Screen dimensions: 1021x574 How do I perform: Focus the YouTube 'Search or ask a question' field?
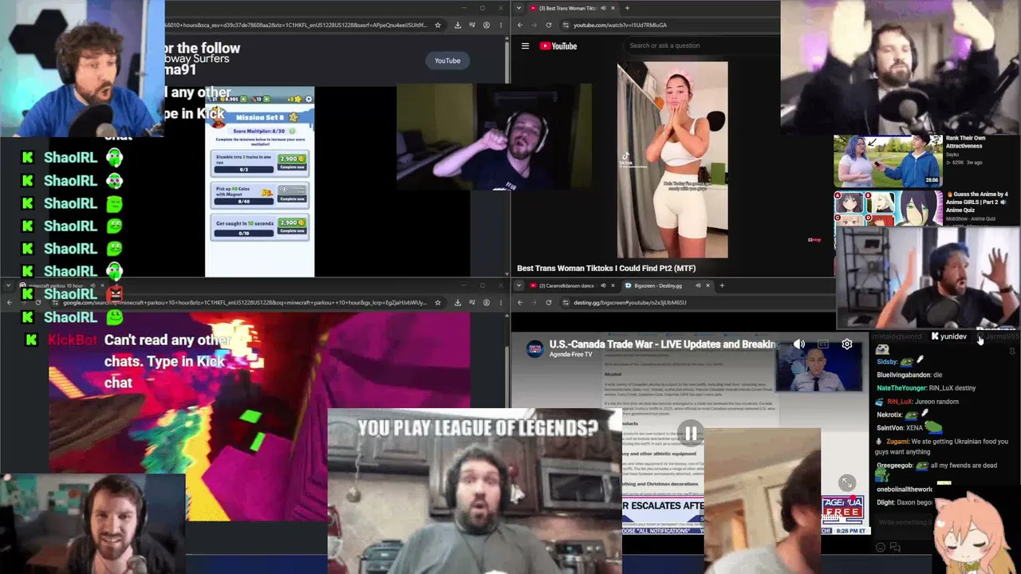click(x=702, y=45)
